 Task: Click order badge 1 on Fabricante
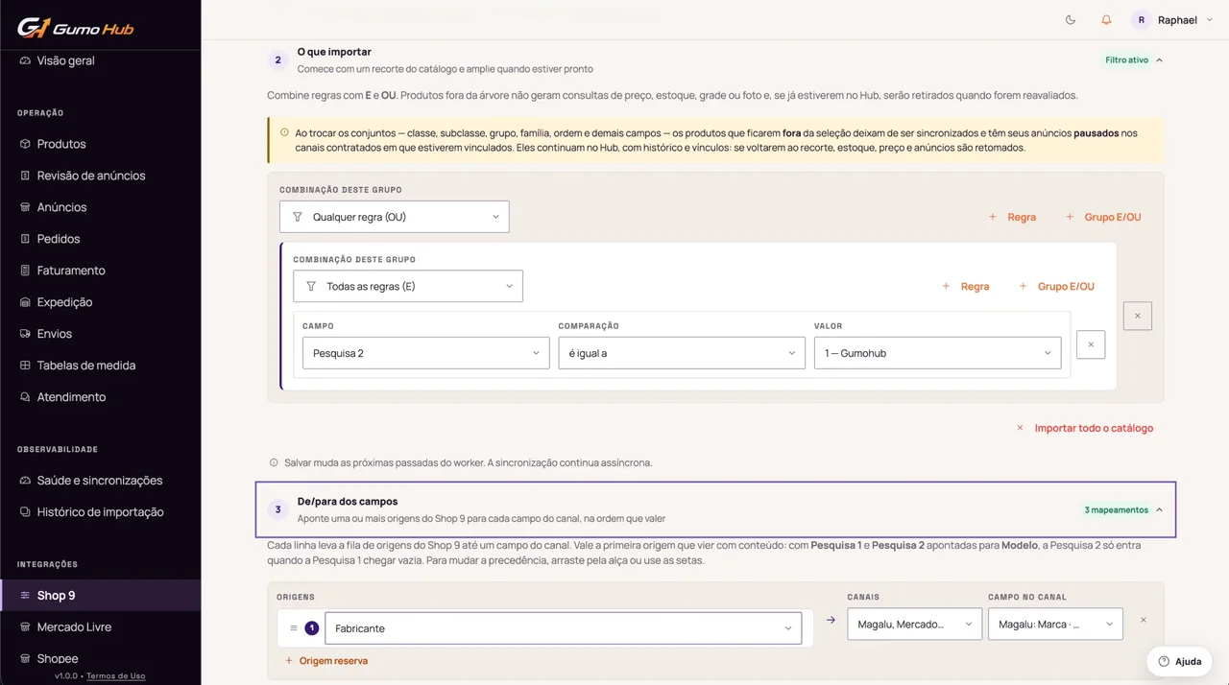[x=311, y=628]
